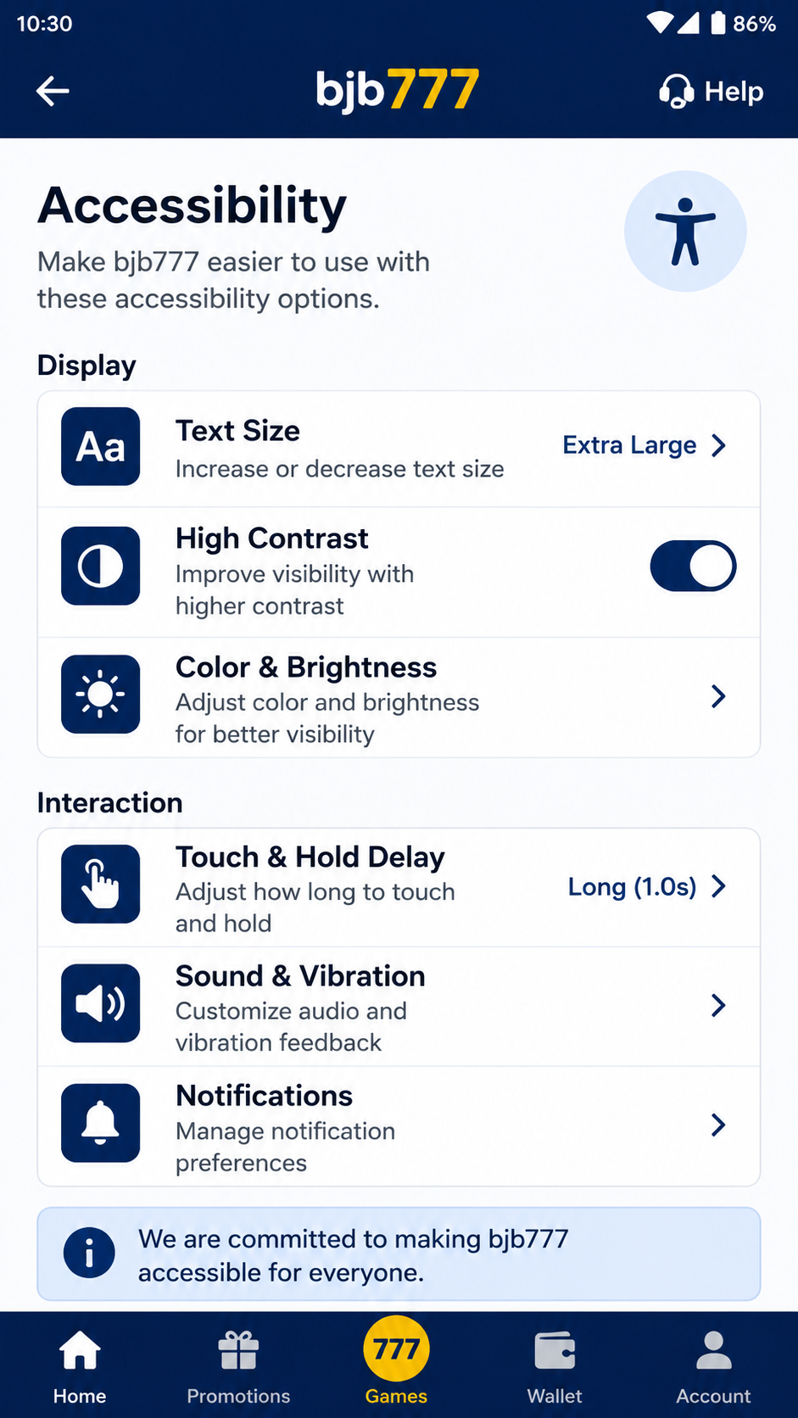Toggle the High Contrast switch
The height and width of the screenshot is (1418, 798).
(x=693, y=566)
